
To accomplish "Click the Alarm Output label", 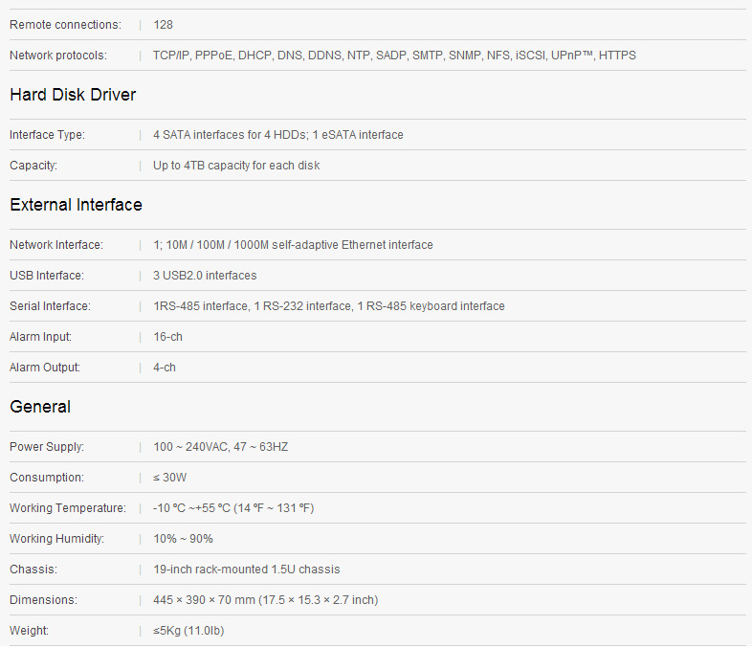I will point(45,368).
